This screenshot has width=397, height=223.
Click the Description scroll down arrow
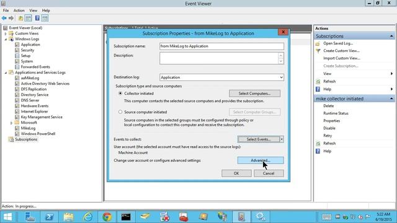[x=281, y=61]
